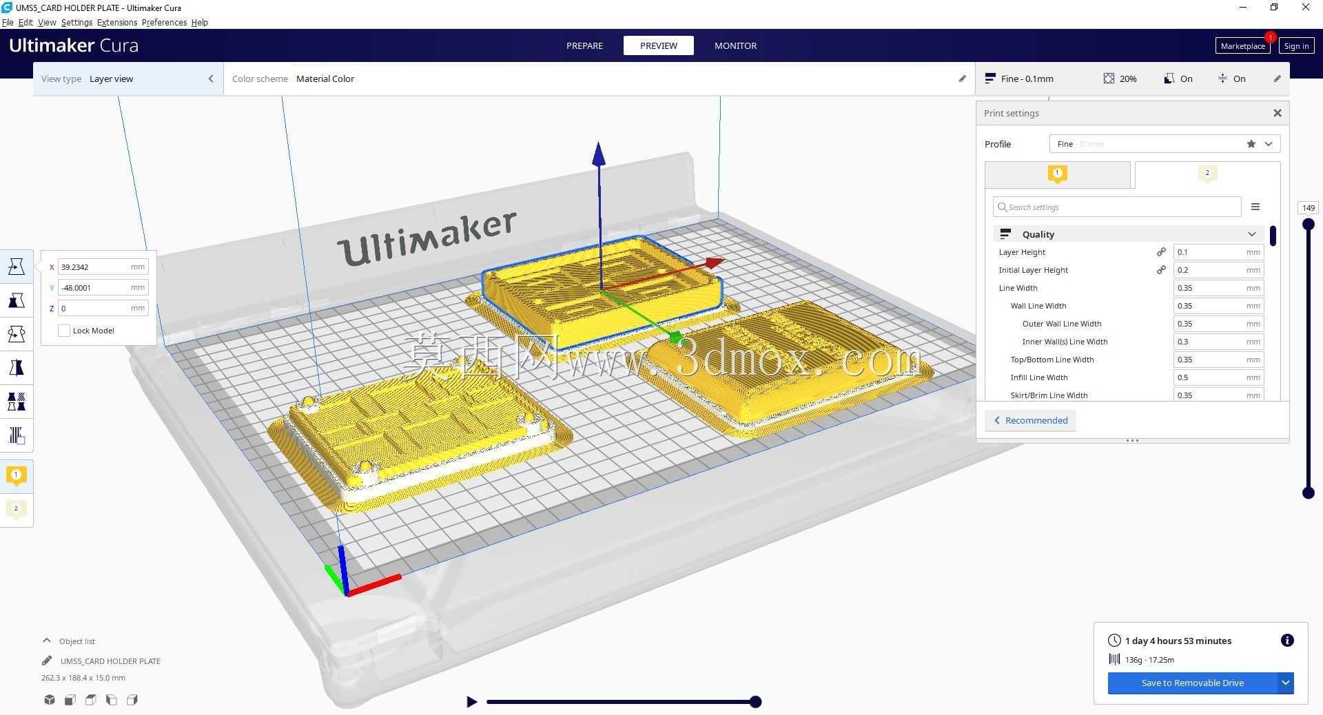Select the Mirror tool

pyautogui.click(x=17, y=368)
